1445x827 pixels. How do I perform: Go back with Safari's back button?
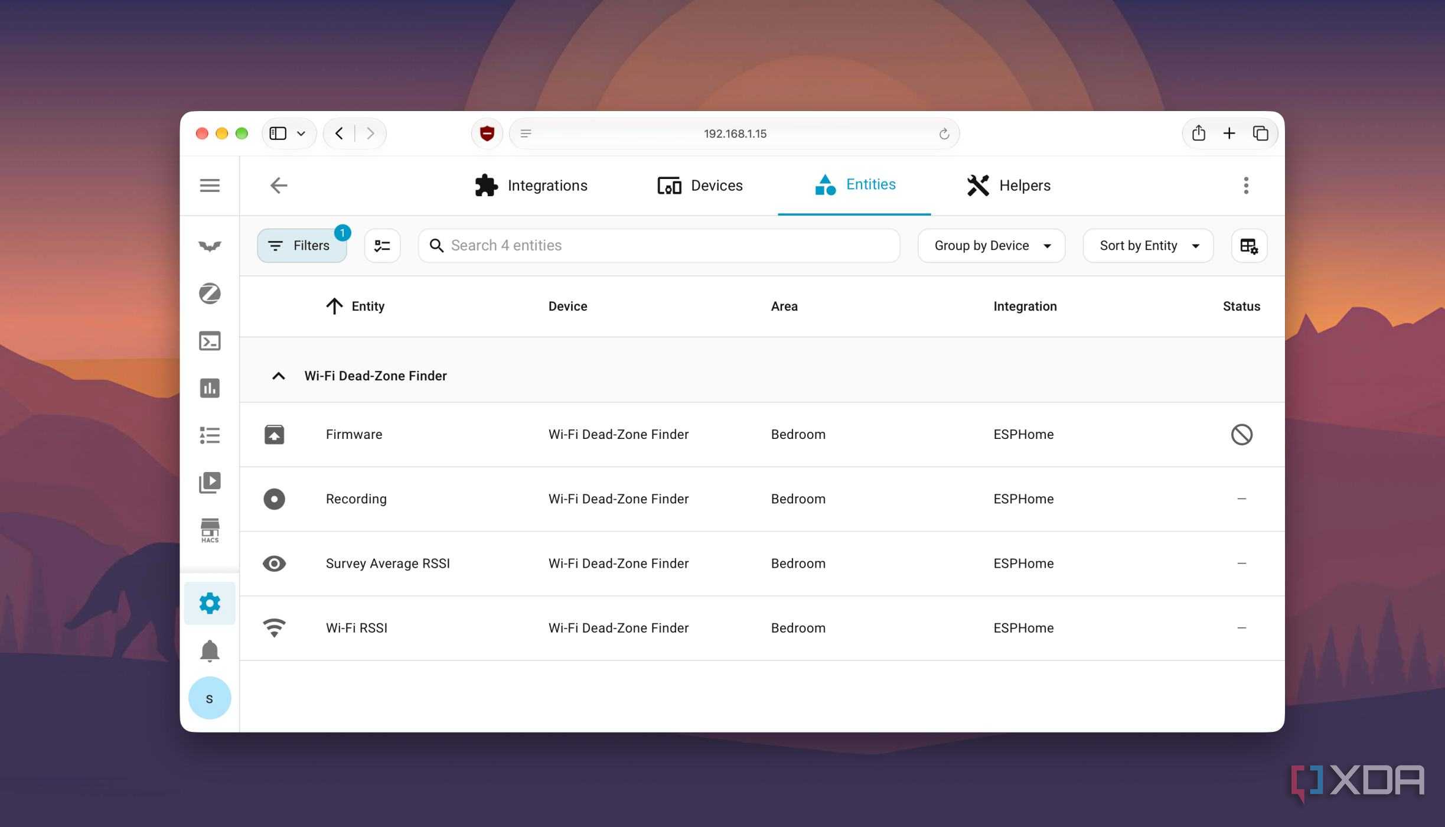tap(339, 134)
